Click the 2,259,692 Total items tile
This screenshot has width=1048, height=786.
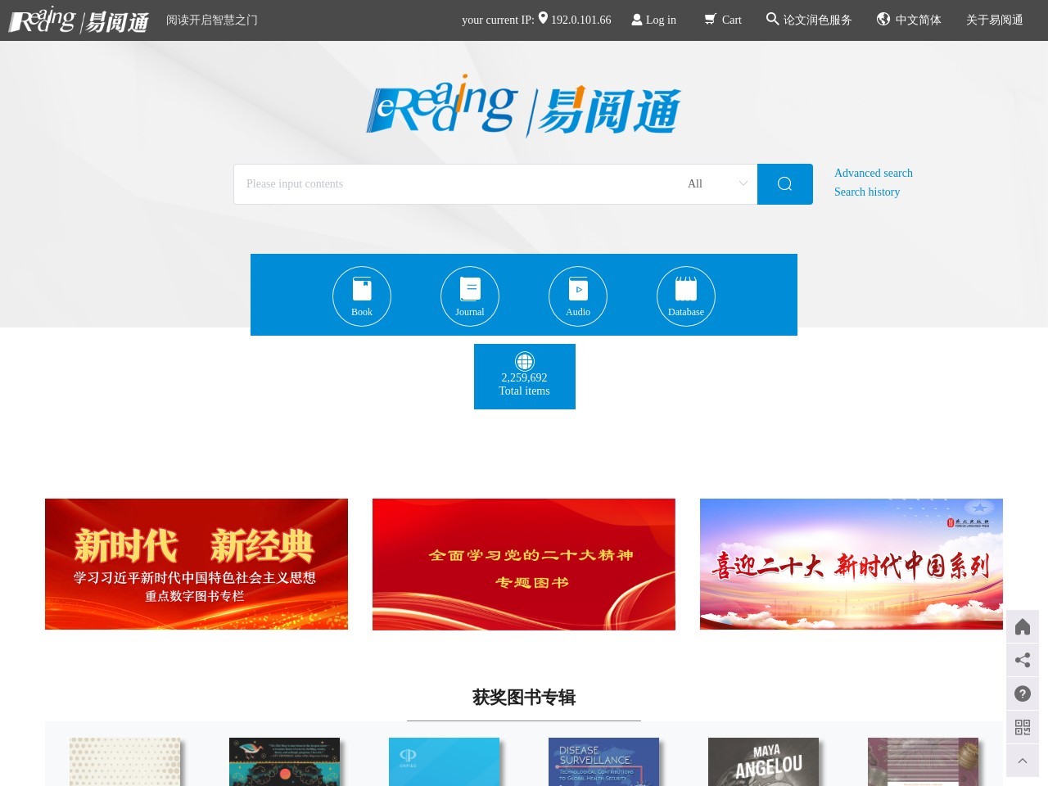pos(525,377)
